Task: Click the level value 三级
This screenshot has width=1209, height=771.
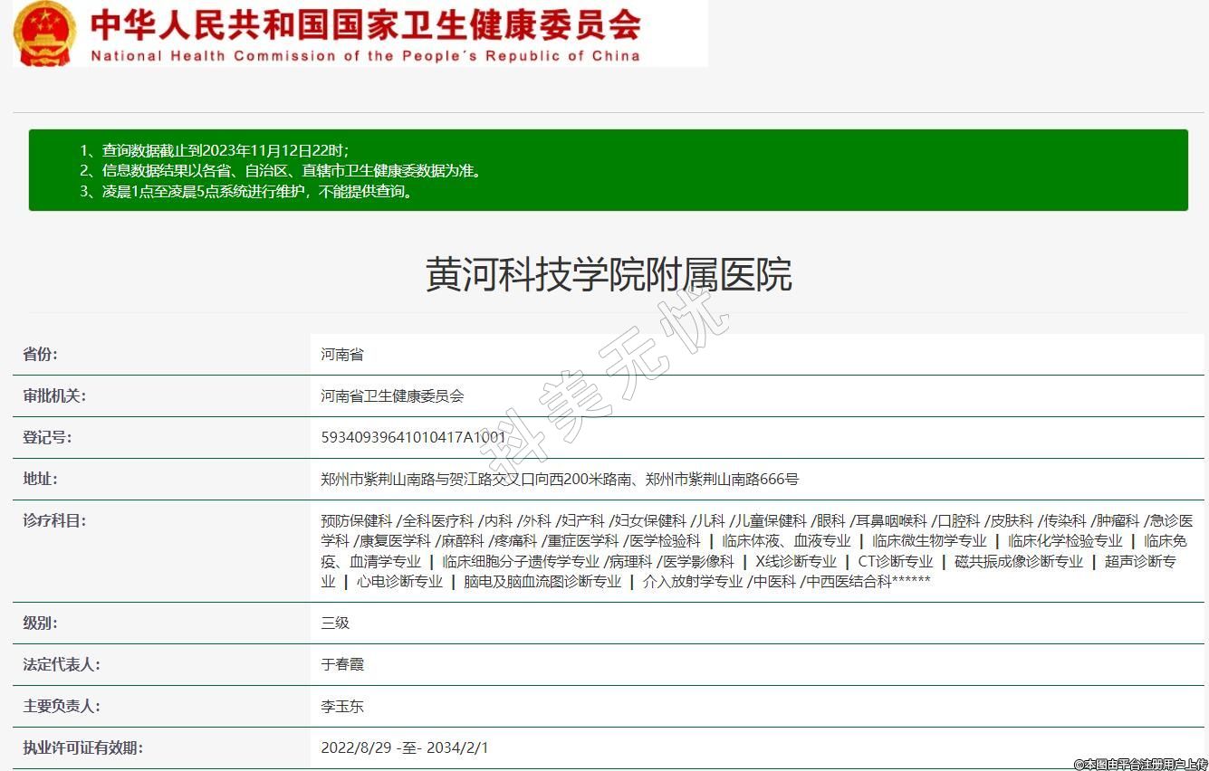Action: 335,623
